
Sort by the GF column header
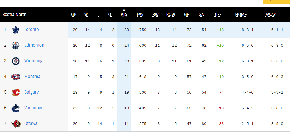pyautogui.click(x=187, y=15)
